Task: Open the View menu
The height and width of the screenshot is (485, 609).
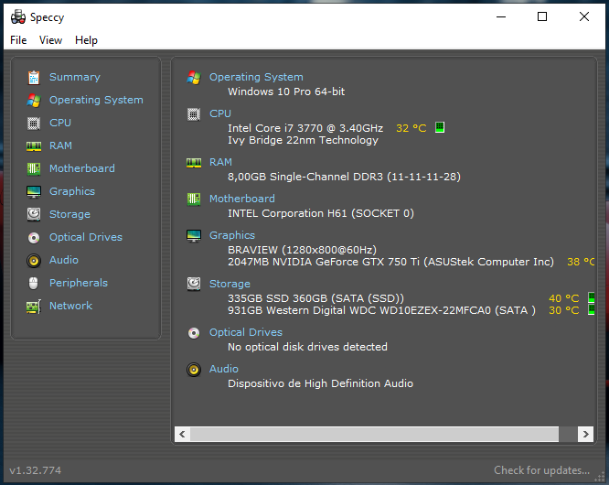Action: click(x=50, y=40)
